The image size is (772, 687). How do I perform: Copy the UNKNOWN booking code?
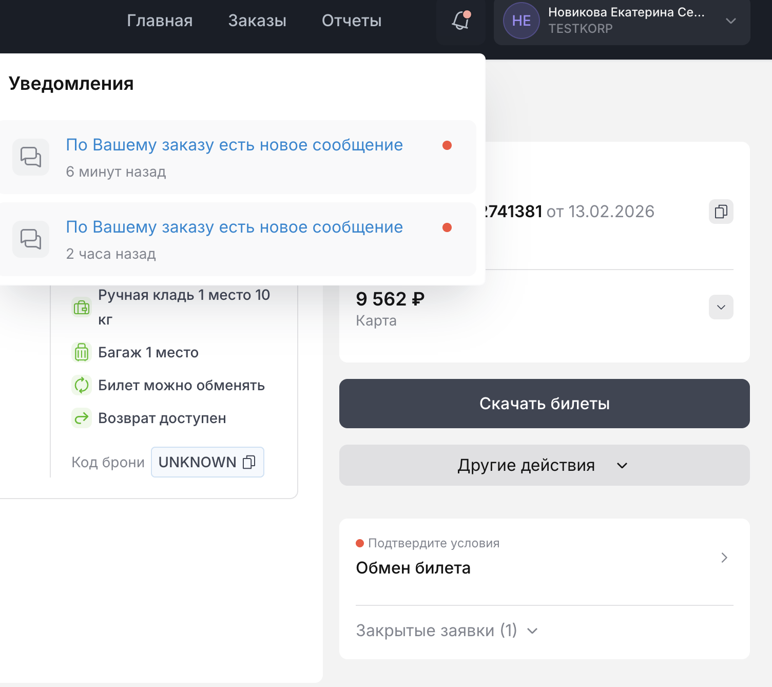249,462
